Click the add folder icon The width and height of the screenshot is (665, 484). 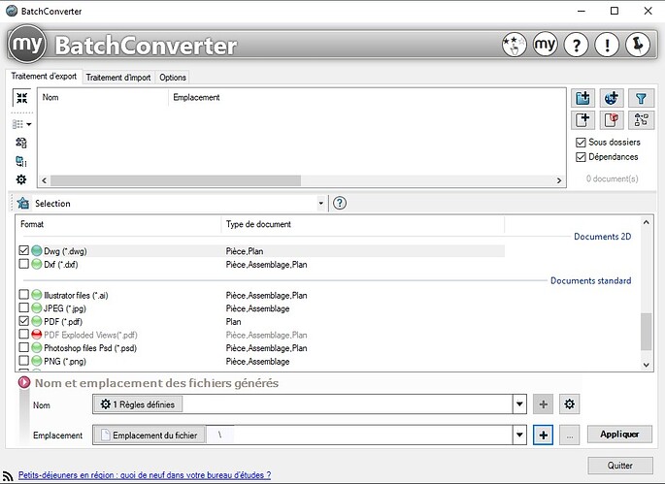click(x=582, y=98)
